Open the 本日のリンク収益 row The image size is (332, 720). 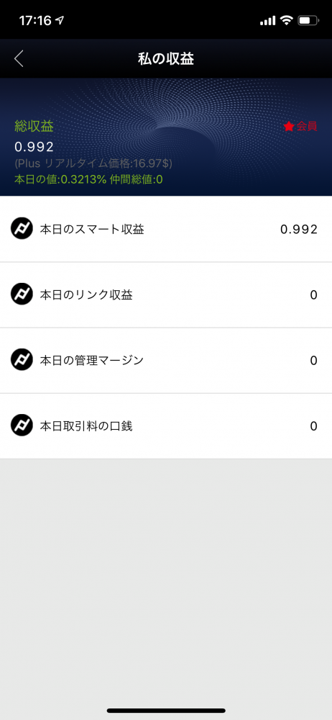click(x=166, y=294)
